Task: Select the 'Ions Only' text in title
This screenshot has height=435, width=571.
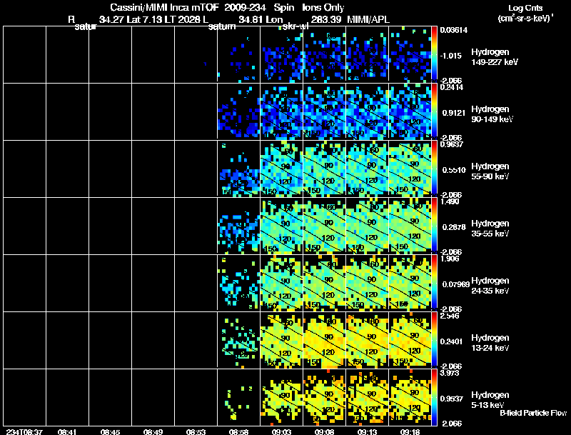Action: point(323,8)
